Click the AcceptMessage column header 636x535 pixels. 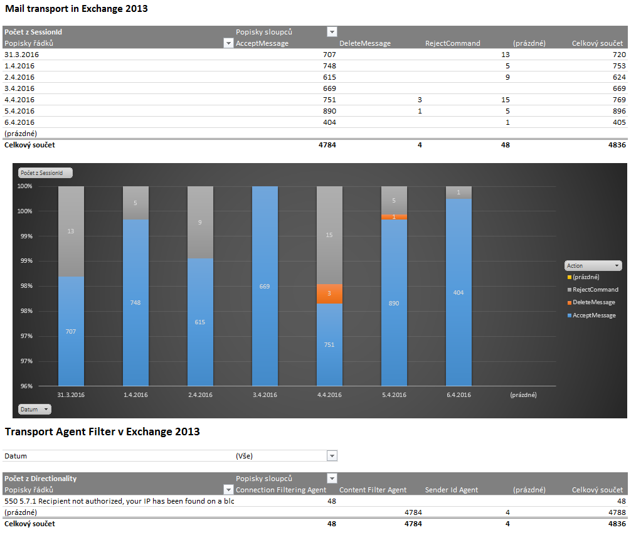coord(262,43)
